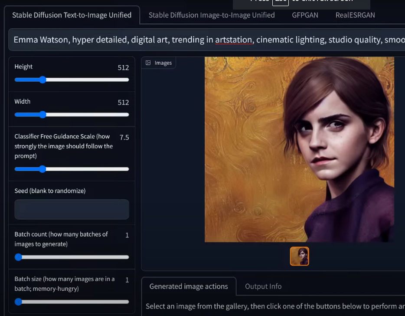
Task: Open the GFPGAN tab
Action: pos(305,15)
